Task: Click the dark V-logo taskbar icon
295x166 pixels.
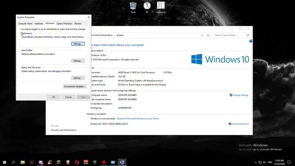Action: tap(32, 162)
